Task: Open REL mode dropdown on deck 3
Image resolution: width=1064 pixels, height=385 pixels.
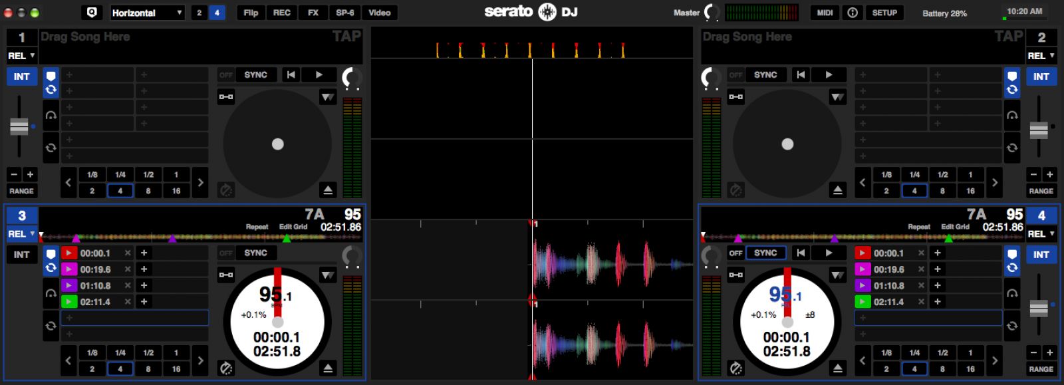Action: coord(21,234)
